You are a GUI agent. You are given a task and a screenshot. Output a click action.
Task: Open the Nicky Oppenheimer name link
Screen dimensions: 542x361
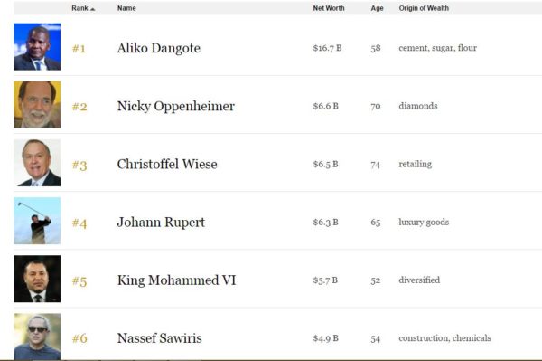tap(176, 106)
